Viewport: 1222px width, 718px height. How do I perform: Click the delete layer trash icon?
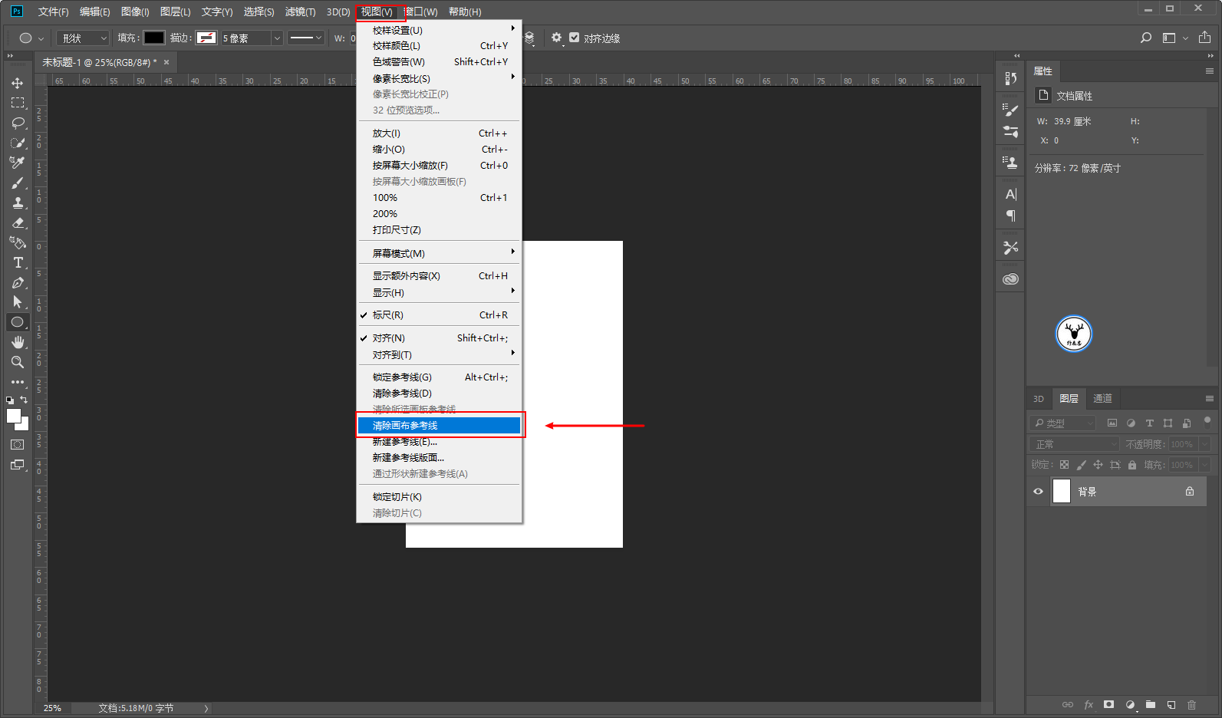tap(1191, 704)
